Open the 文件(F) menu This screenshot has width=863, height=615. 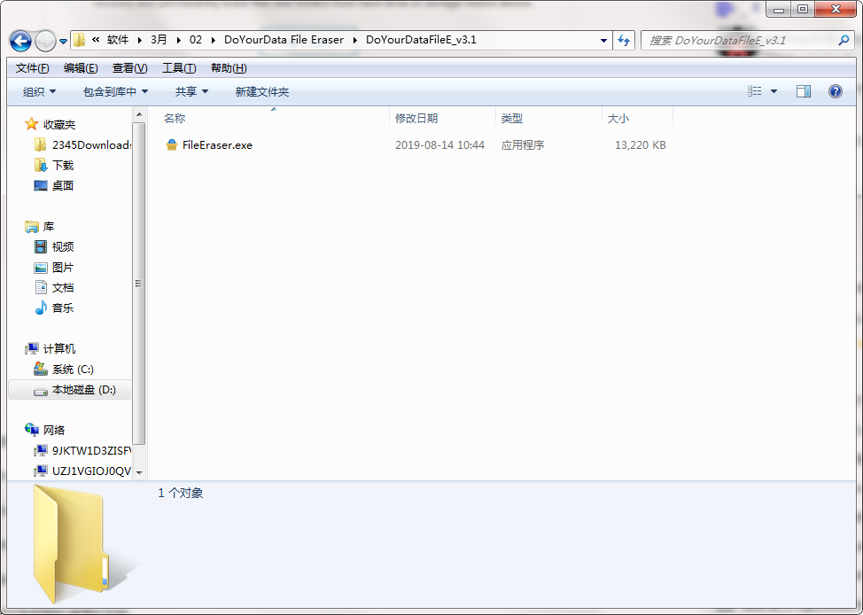coord(33,68)
